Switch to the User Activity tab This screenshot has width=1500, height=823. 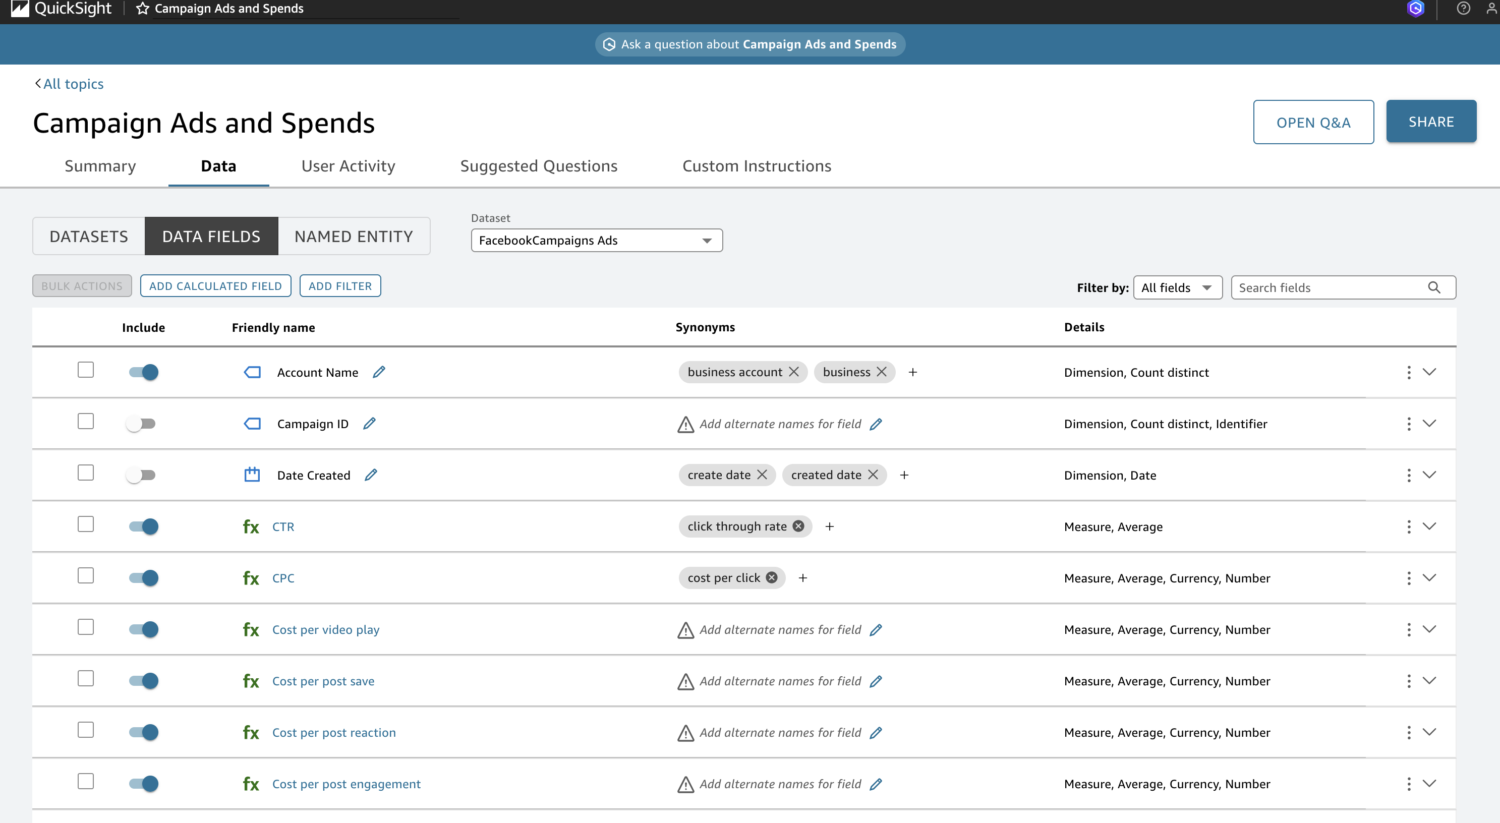point(348,166)
